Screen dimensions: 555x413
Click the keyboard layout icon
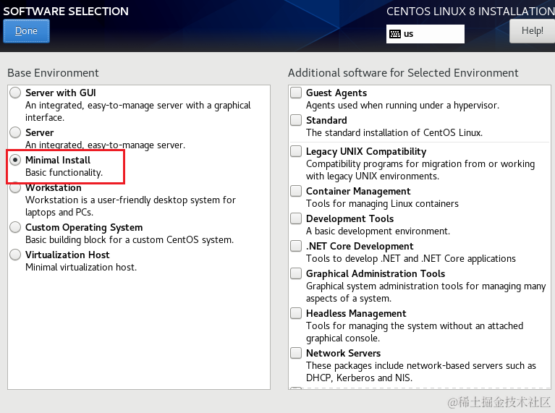pos(394,34)
